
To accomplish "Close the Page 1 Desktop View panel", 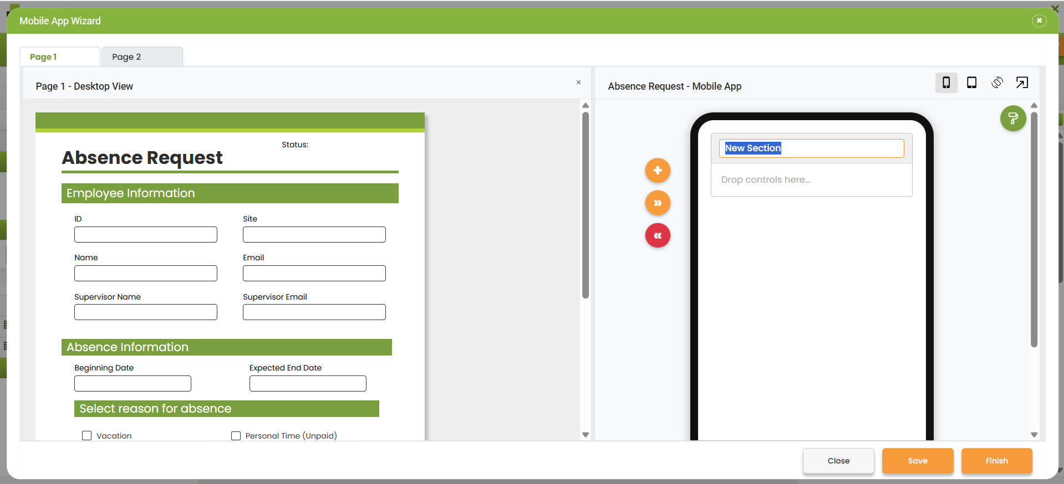I will click(x=578, y=82).
